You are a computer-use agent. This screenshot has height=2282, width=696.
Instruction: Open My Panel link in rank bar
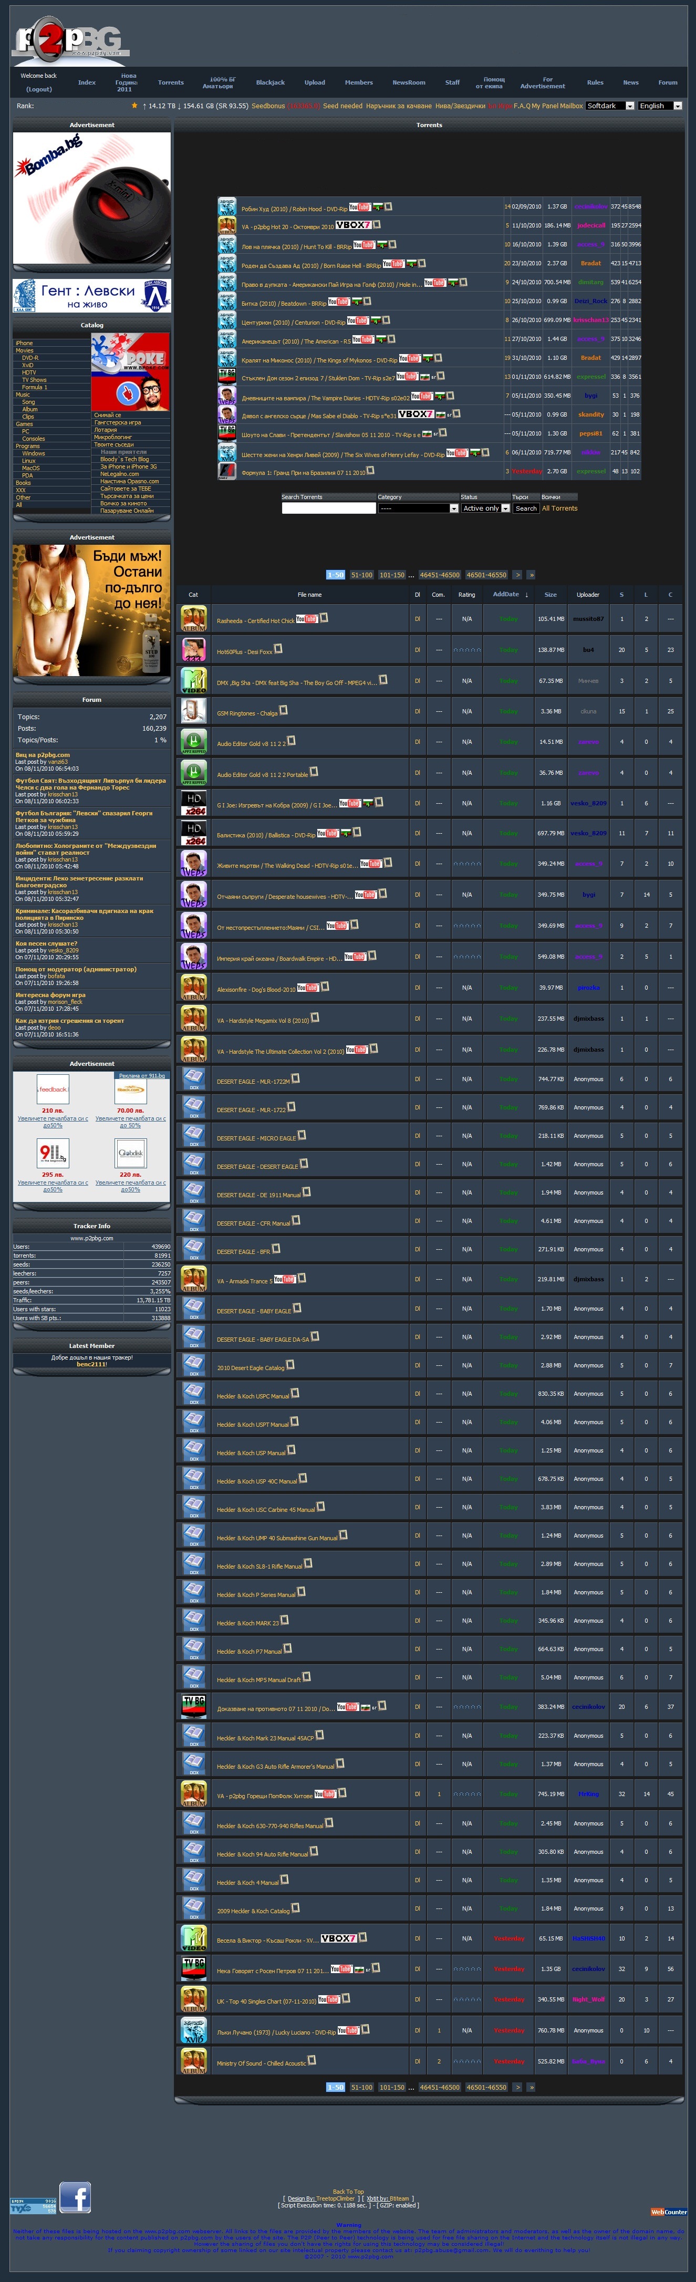(545, 106)
